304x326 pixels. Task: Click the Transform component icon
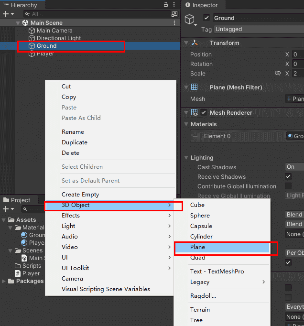coord(195,43)
